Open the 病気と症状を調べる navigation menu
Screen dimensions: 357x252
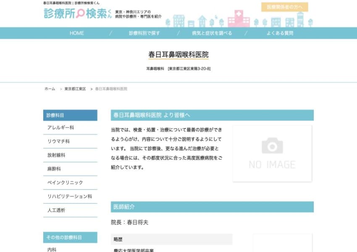point(212,32)
